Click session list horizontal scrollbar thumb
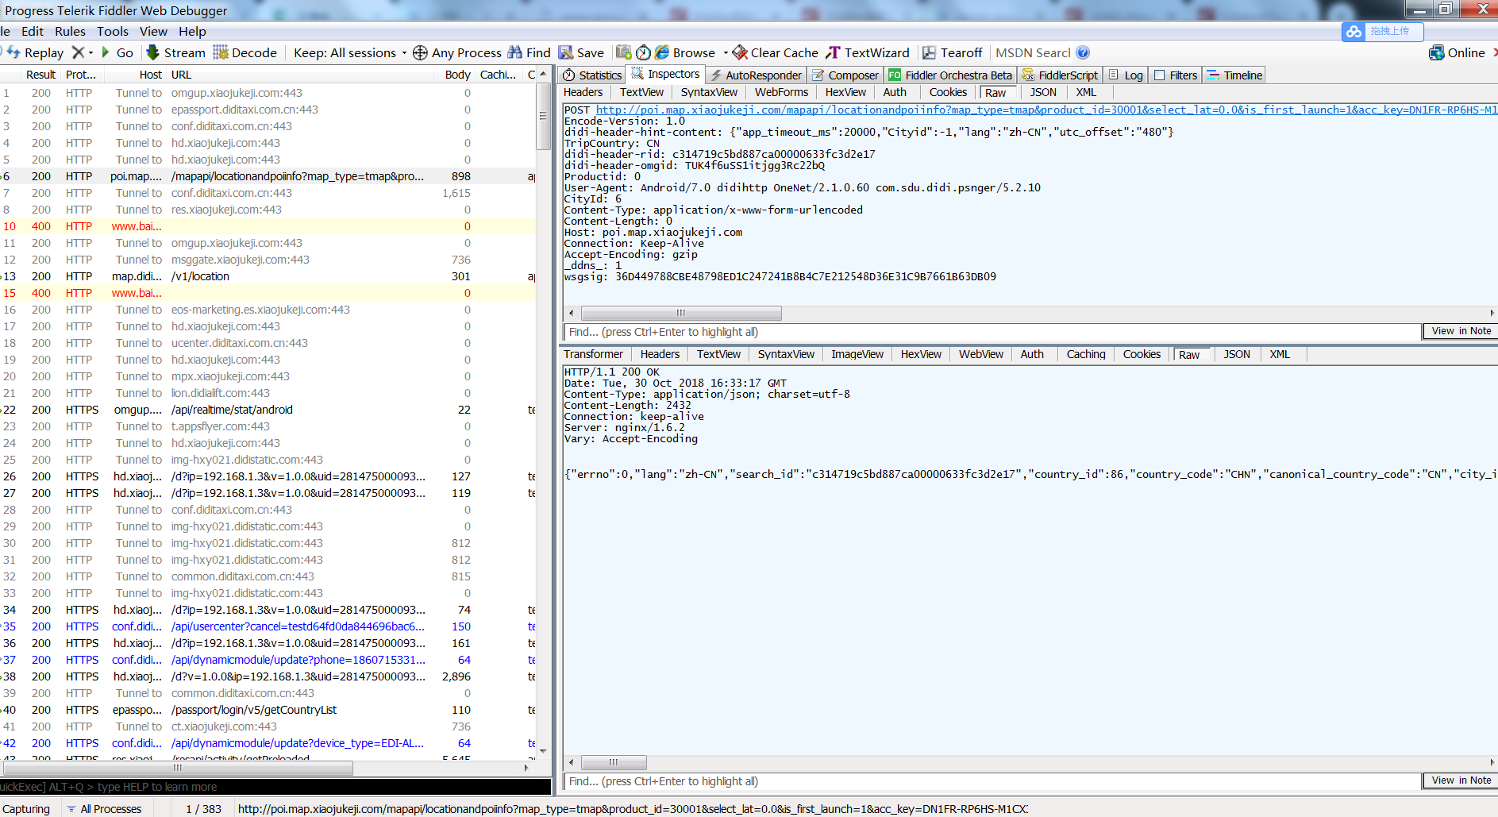Screen dimensions: 1498x817 point(178,768)
